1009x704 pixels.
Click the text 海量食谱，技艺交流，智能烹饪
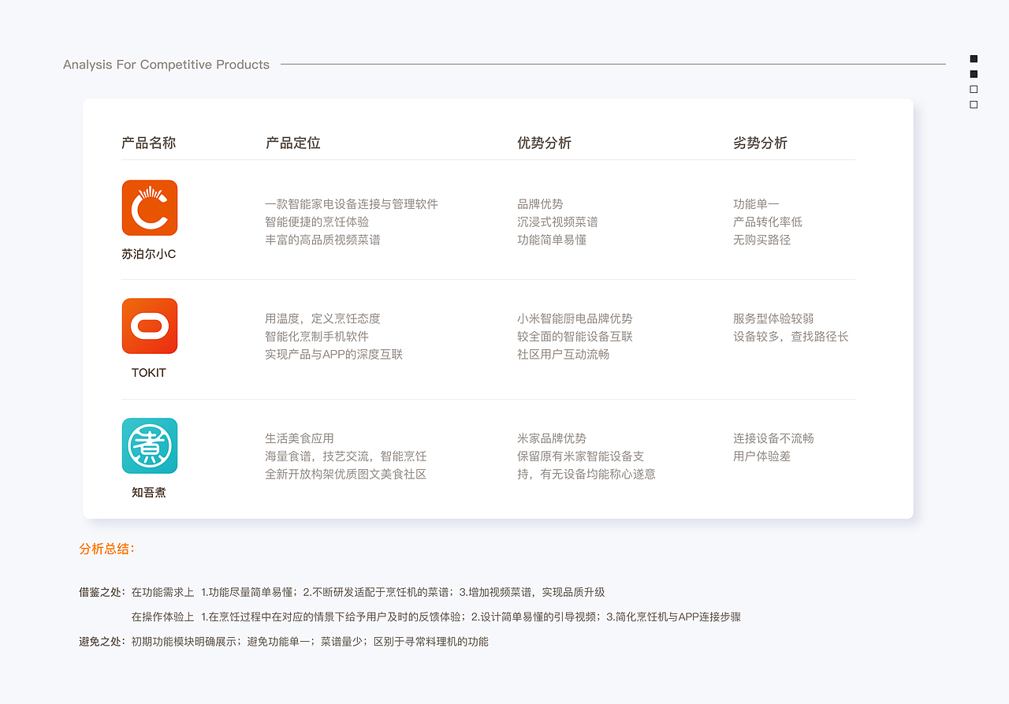coord(346,456)
